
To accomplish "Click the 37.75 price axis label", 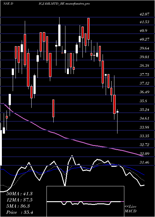I will (145, 75).
